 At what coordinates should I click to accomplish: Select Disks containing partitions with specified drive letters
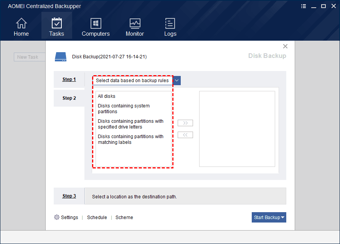pos(130,124)
